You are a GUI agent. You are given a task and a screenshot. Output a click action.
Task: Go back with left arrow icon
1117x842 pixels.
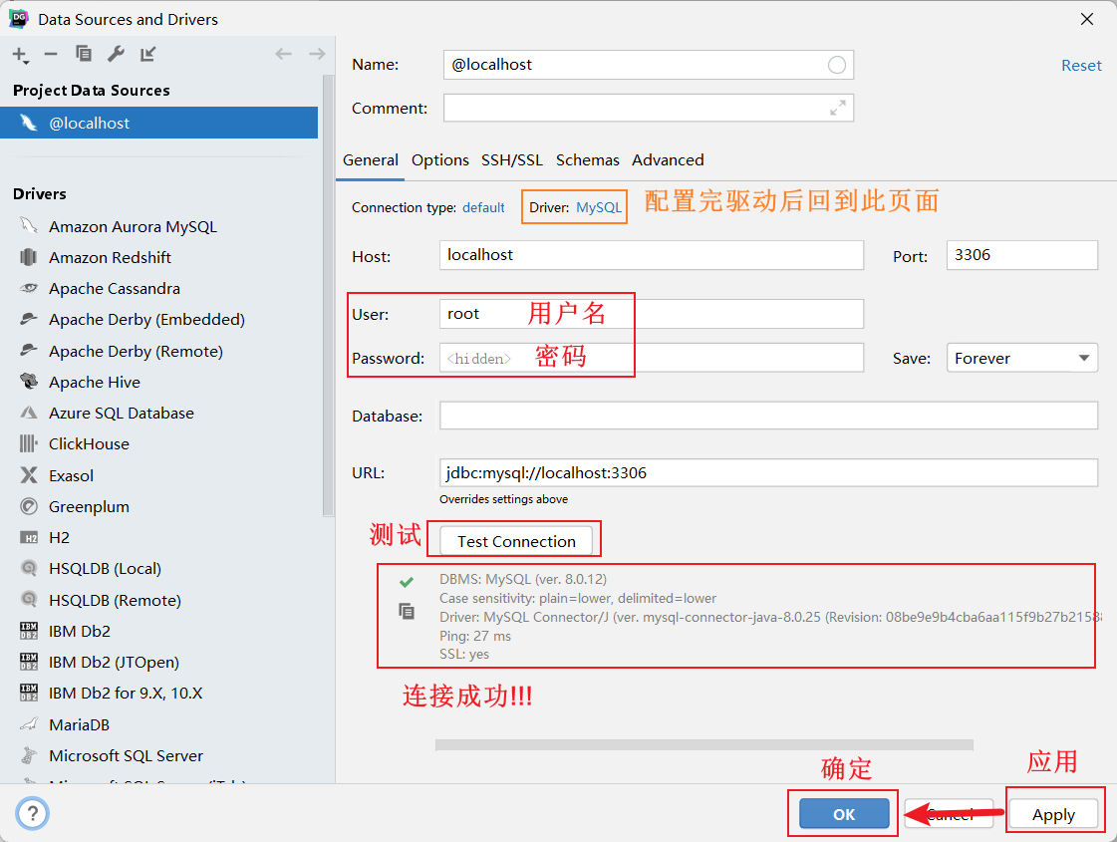coord(284,54)
